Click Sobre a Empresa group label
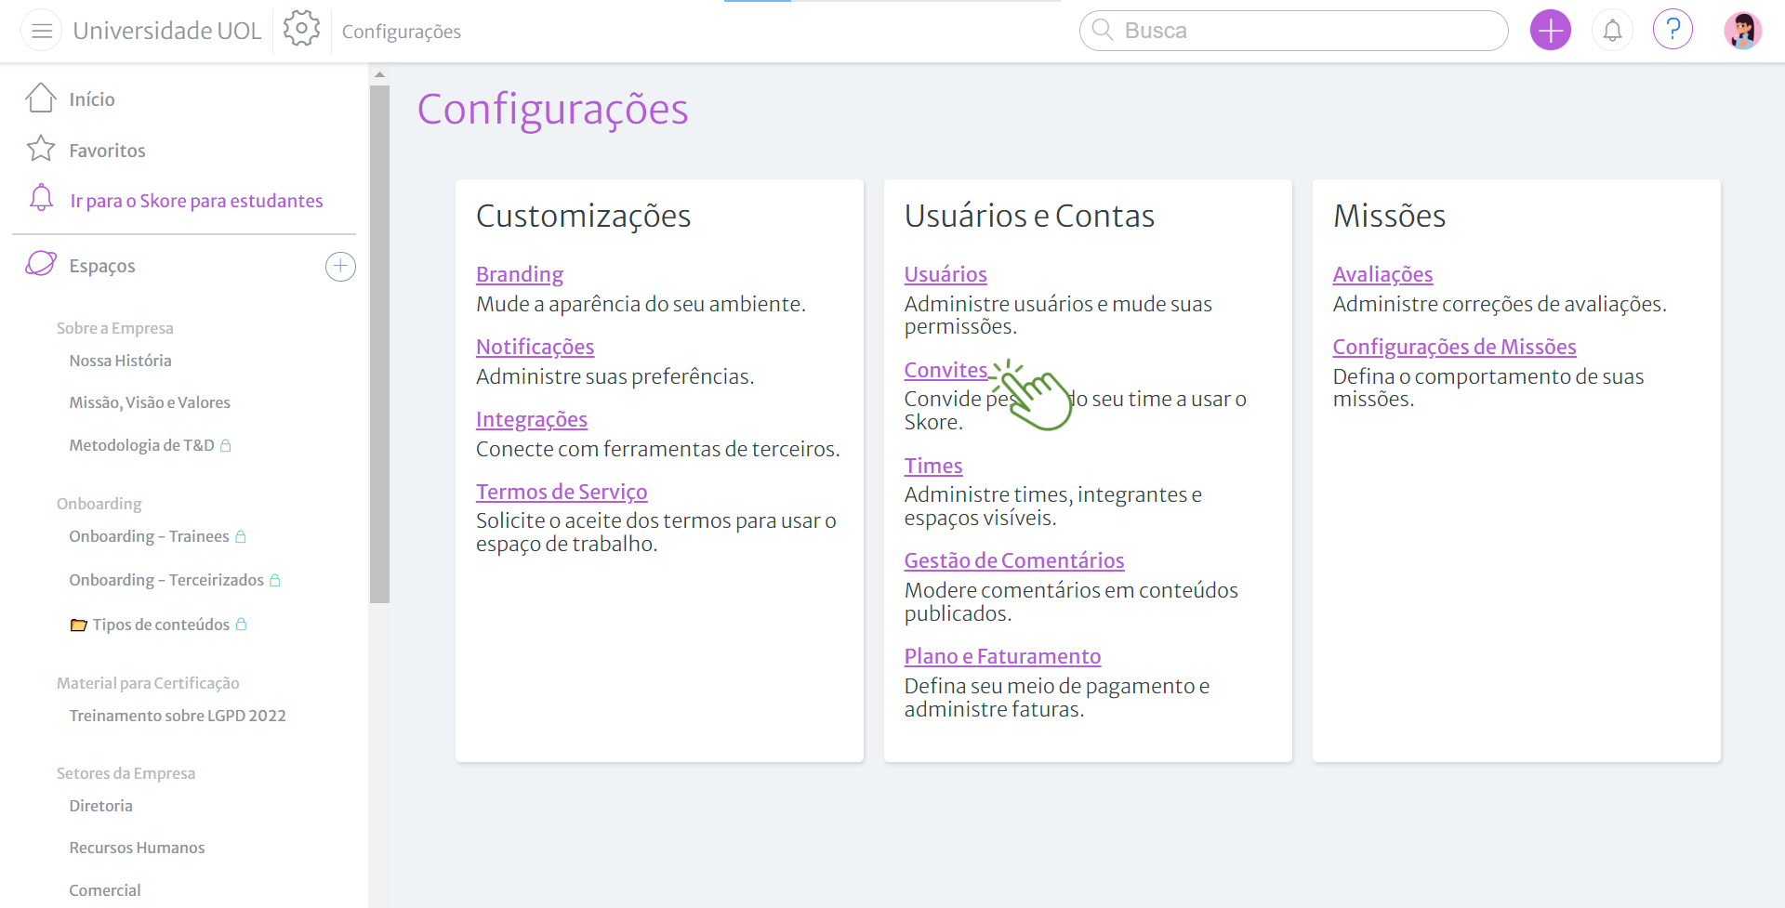This screenshot has height=908, width=1785. pos(114,328)
